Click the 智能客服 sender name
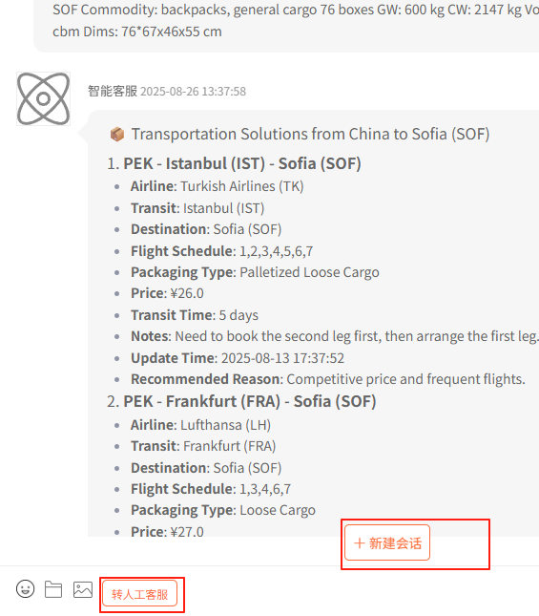539x616 pixels. point(113,91)
